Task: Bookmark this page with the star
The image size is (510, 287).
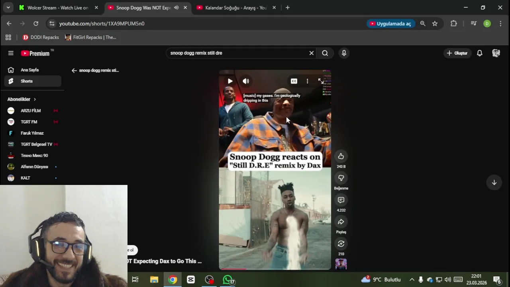Action: point(435,24)
